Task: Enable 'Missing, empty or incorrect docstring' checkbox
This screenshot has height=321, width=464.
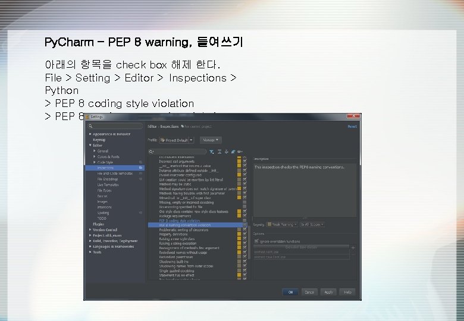Action: click(x=244, y=203)
